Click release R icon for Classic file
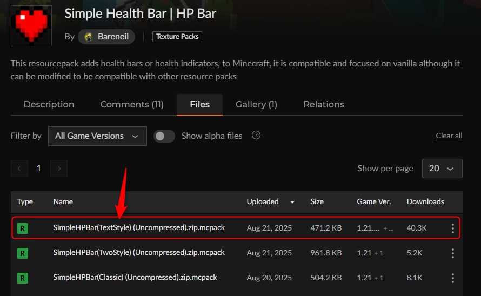The width and height of the screenshot is (481, 296). (23, 278)
